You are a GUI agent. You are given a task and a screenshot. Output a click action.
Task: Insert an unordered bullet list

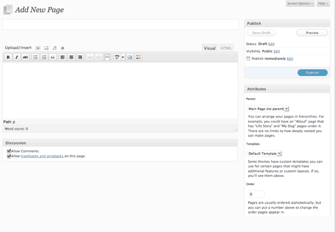tap(35, 57)
